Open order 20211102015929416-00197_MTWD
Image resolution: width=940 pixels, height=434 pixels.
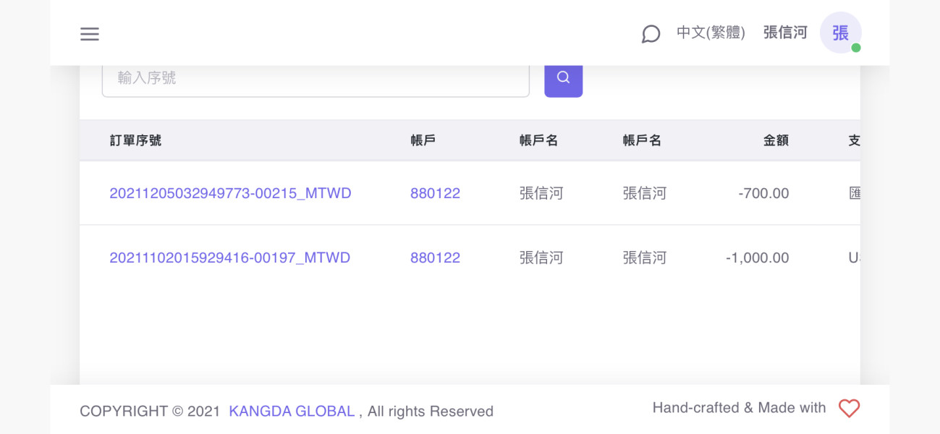pos(229,258)
